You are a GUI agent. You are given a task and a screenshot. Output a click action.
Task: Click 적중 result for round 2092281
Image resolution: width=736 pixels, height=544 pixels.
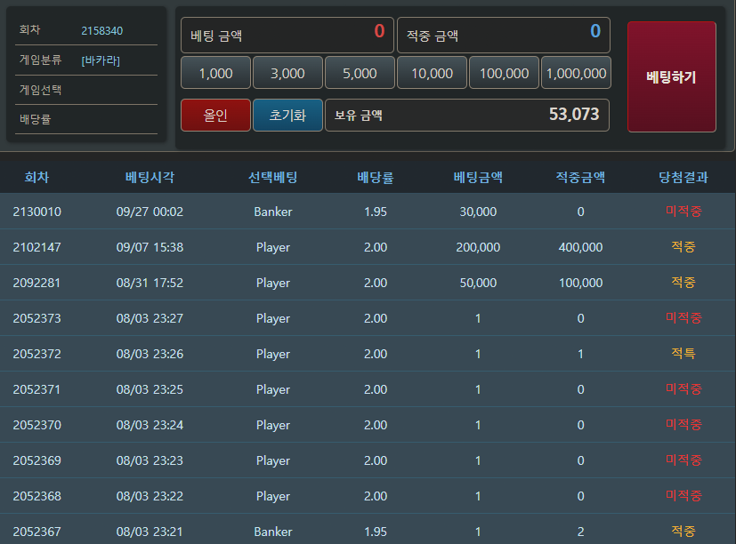(683, 283)
